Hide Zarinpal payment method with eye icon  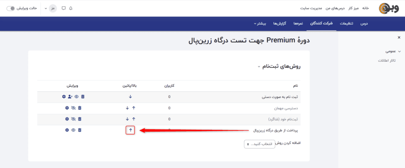point(73,130)
